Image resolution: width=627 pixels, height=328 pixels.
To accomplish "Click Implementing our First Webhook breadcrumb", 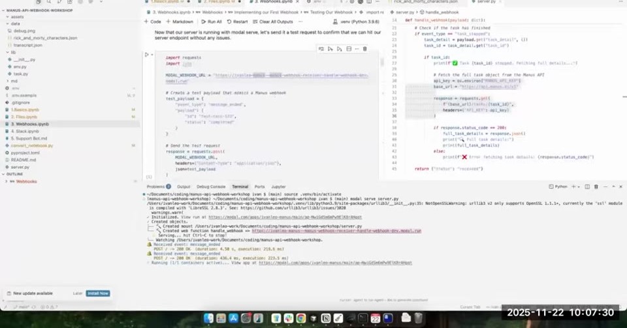I will click(x=266, y=12).
